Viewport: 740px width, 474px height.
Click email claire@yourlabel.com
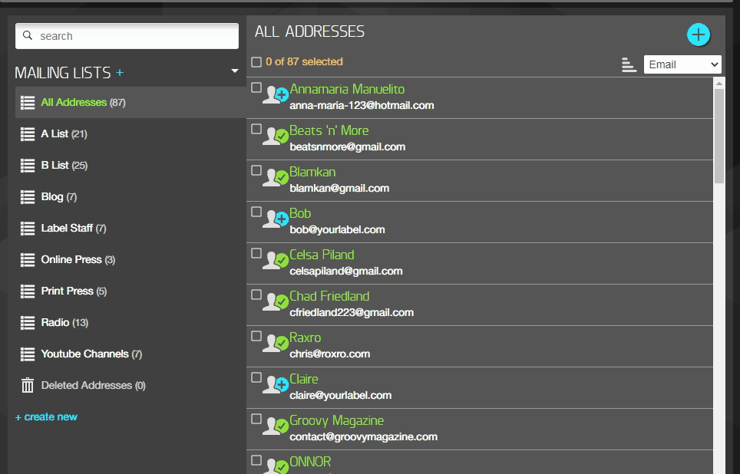coord(341,395)
